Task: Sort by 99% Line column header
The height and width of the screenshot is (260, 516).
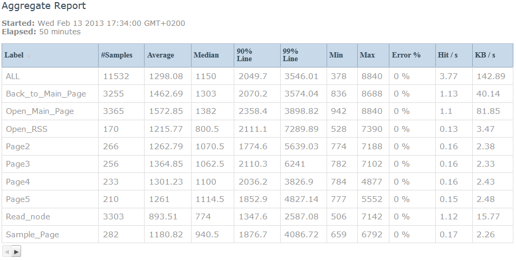Action: (x=303, y=55)
